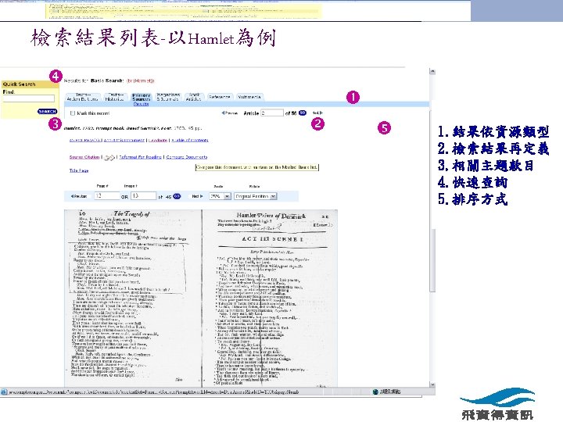Open the Source Citation link
Viewport: 563px width, 422px height.
point(84,157)
